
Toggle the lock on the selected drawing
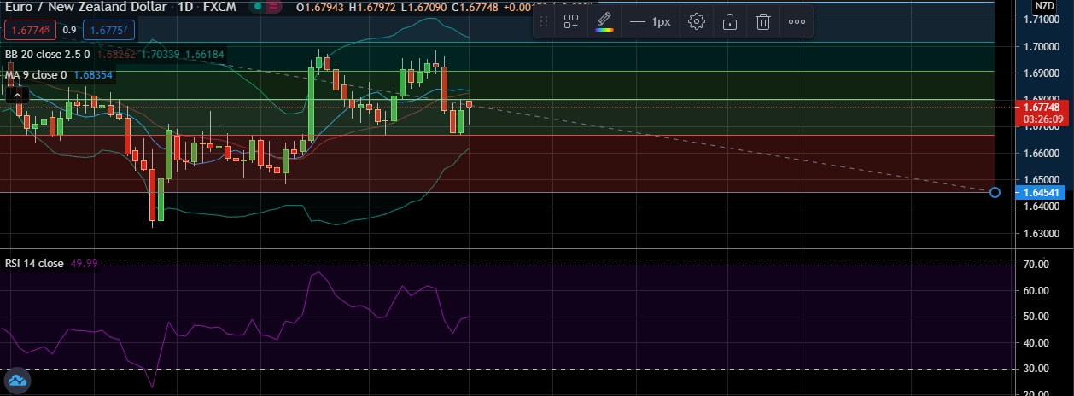pos(730,22)
